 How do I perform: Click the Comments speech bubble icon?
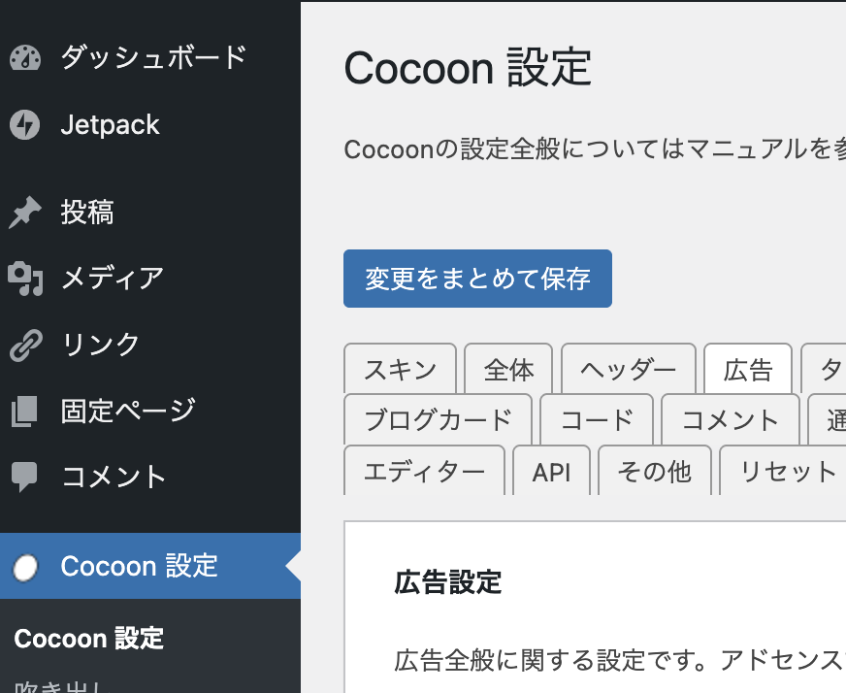coord(25,477)
